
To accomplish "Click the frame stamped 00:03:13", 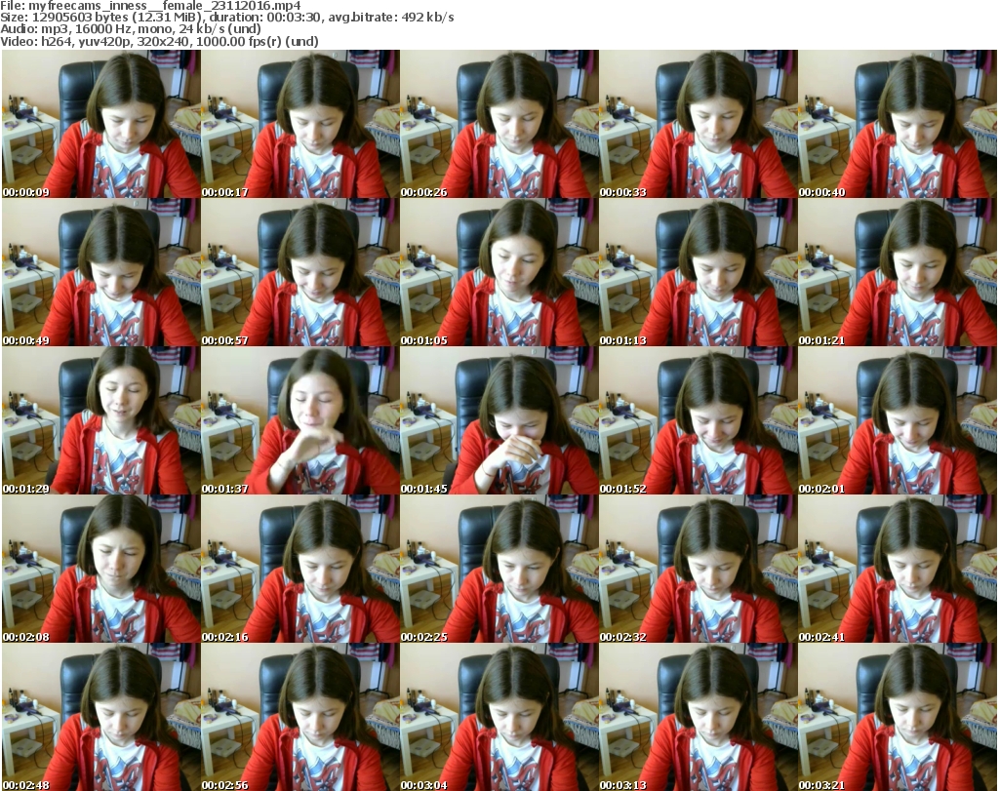I will pyautogui.click(x=699, y=717).
